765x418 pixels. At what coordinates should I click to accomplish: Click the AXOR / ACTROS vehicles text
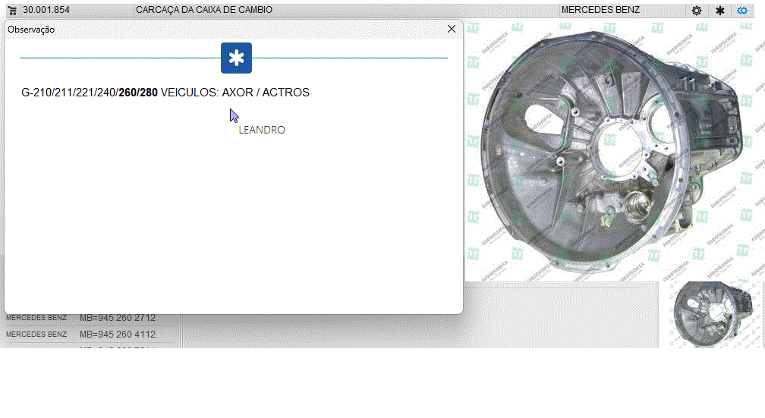tap(266, 93)
